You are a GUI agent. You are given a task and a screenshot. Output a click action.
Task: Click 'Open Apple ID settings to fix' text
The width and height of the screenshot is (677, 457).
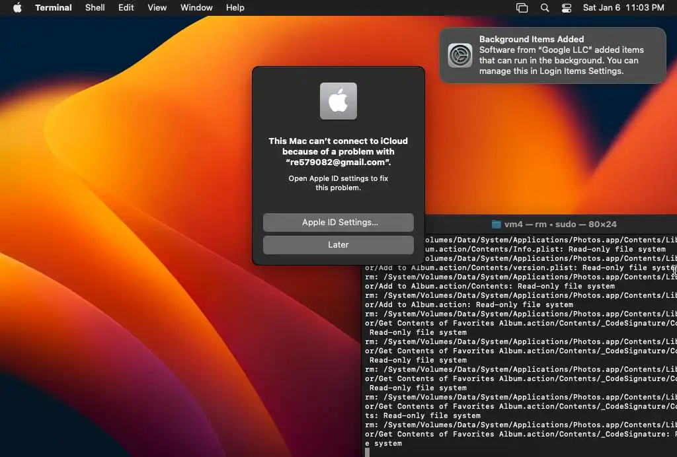(x=338, y=178)
